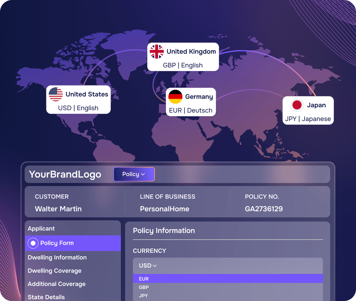Go to Dwelling Information section
This screenshot has width=356, height=301.
[57, 257]
